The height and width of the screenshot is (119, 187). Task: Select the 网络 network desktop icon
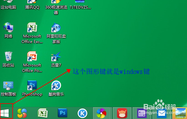point(8,30)
